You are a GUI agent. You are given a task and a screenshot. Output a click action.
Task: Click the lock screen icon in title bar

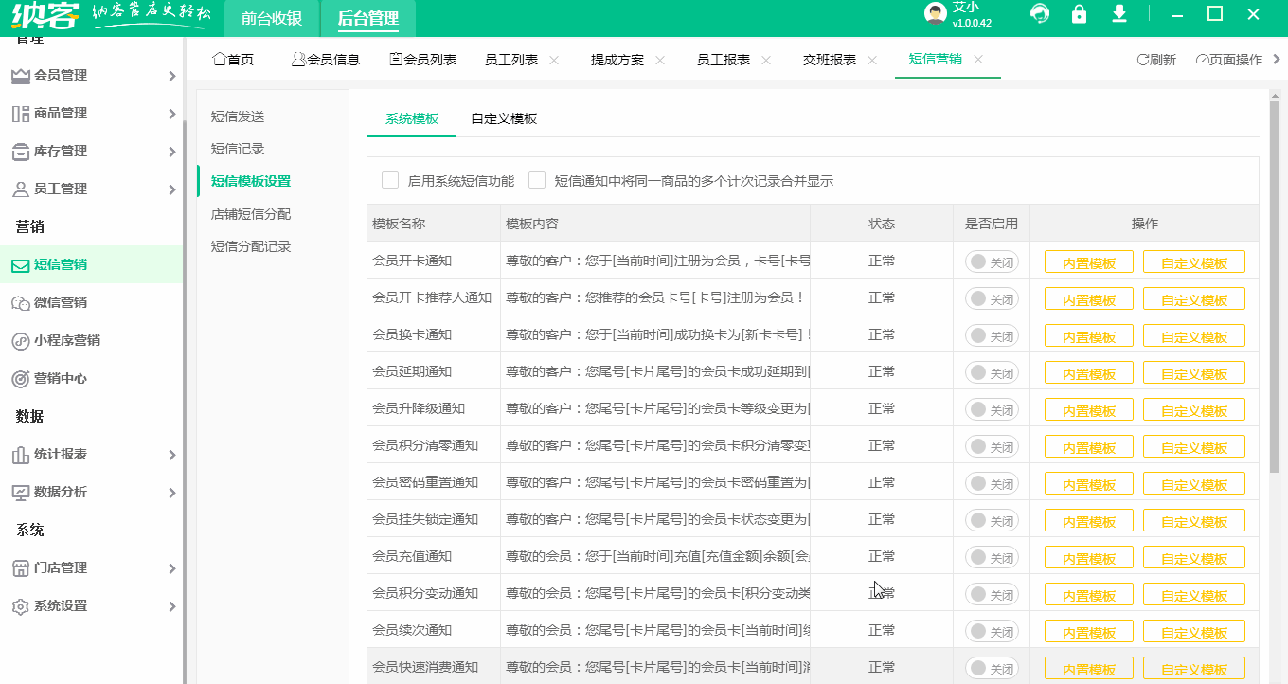click(x=1079, y=15)
